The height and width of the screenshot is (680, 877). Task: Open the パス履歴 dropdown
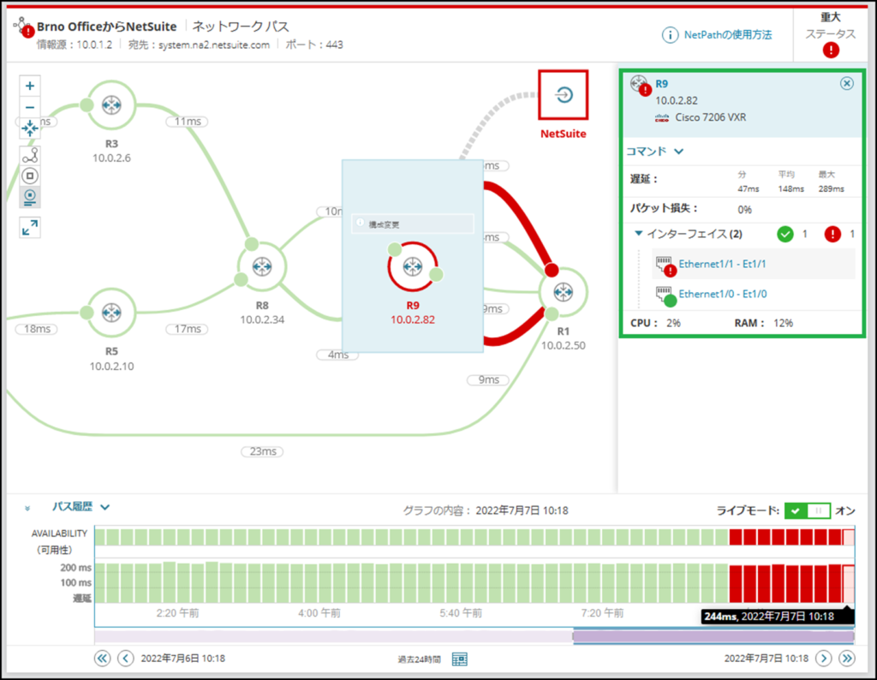click(81, 507)
